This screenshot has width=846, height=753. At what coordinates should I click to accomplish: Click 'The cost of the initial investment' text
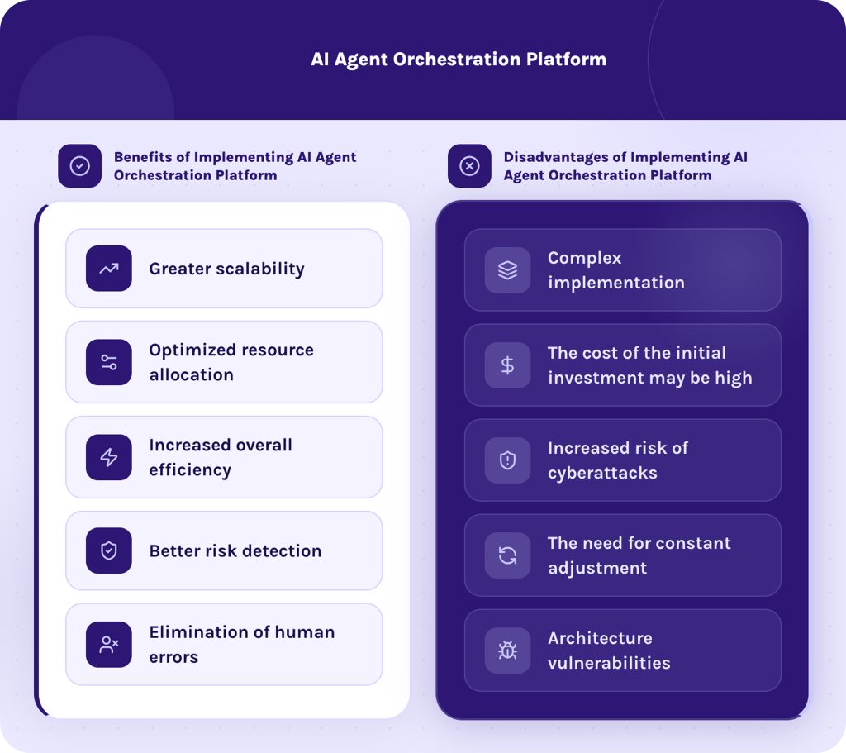pos(649,365)
